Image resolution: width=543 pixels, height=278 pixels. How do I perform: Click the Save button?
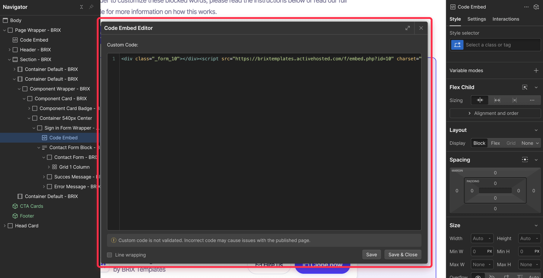[x=371, y=255]
